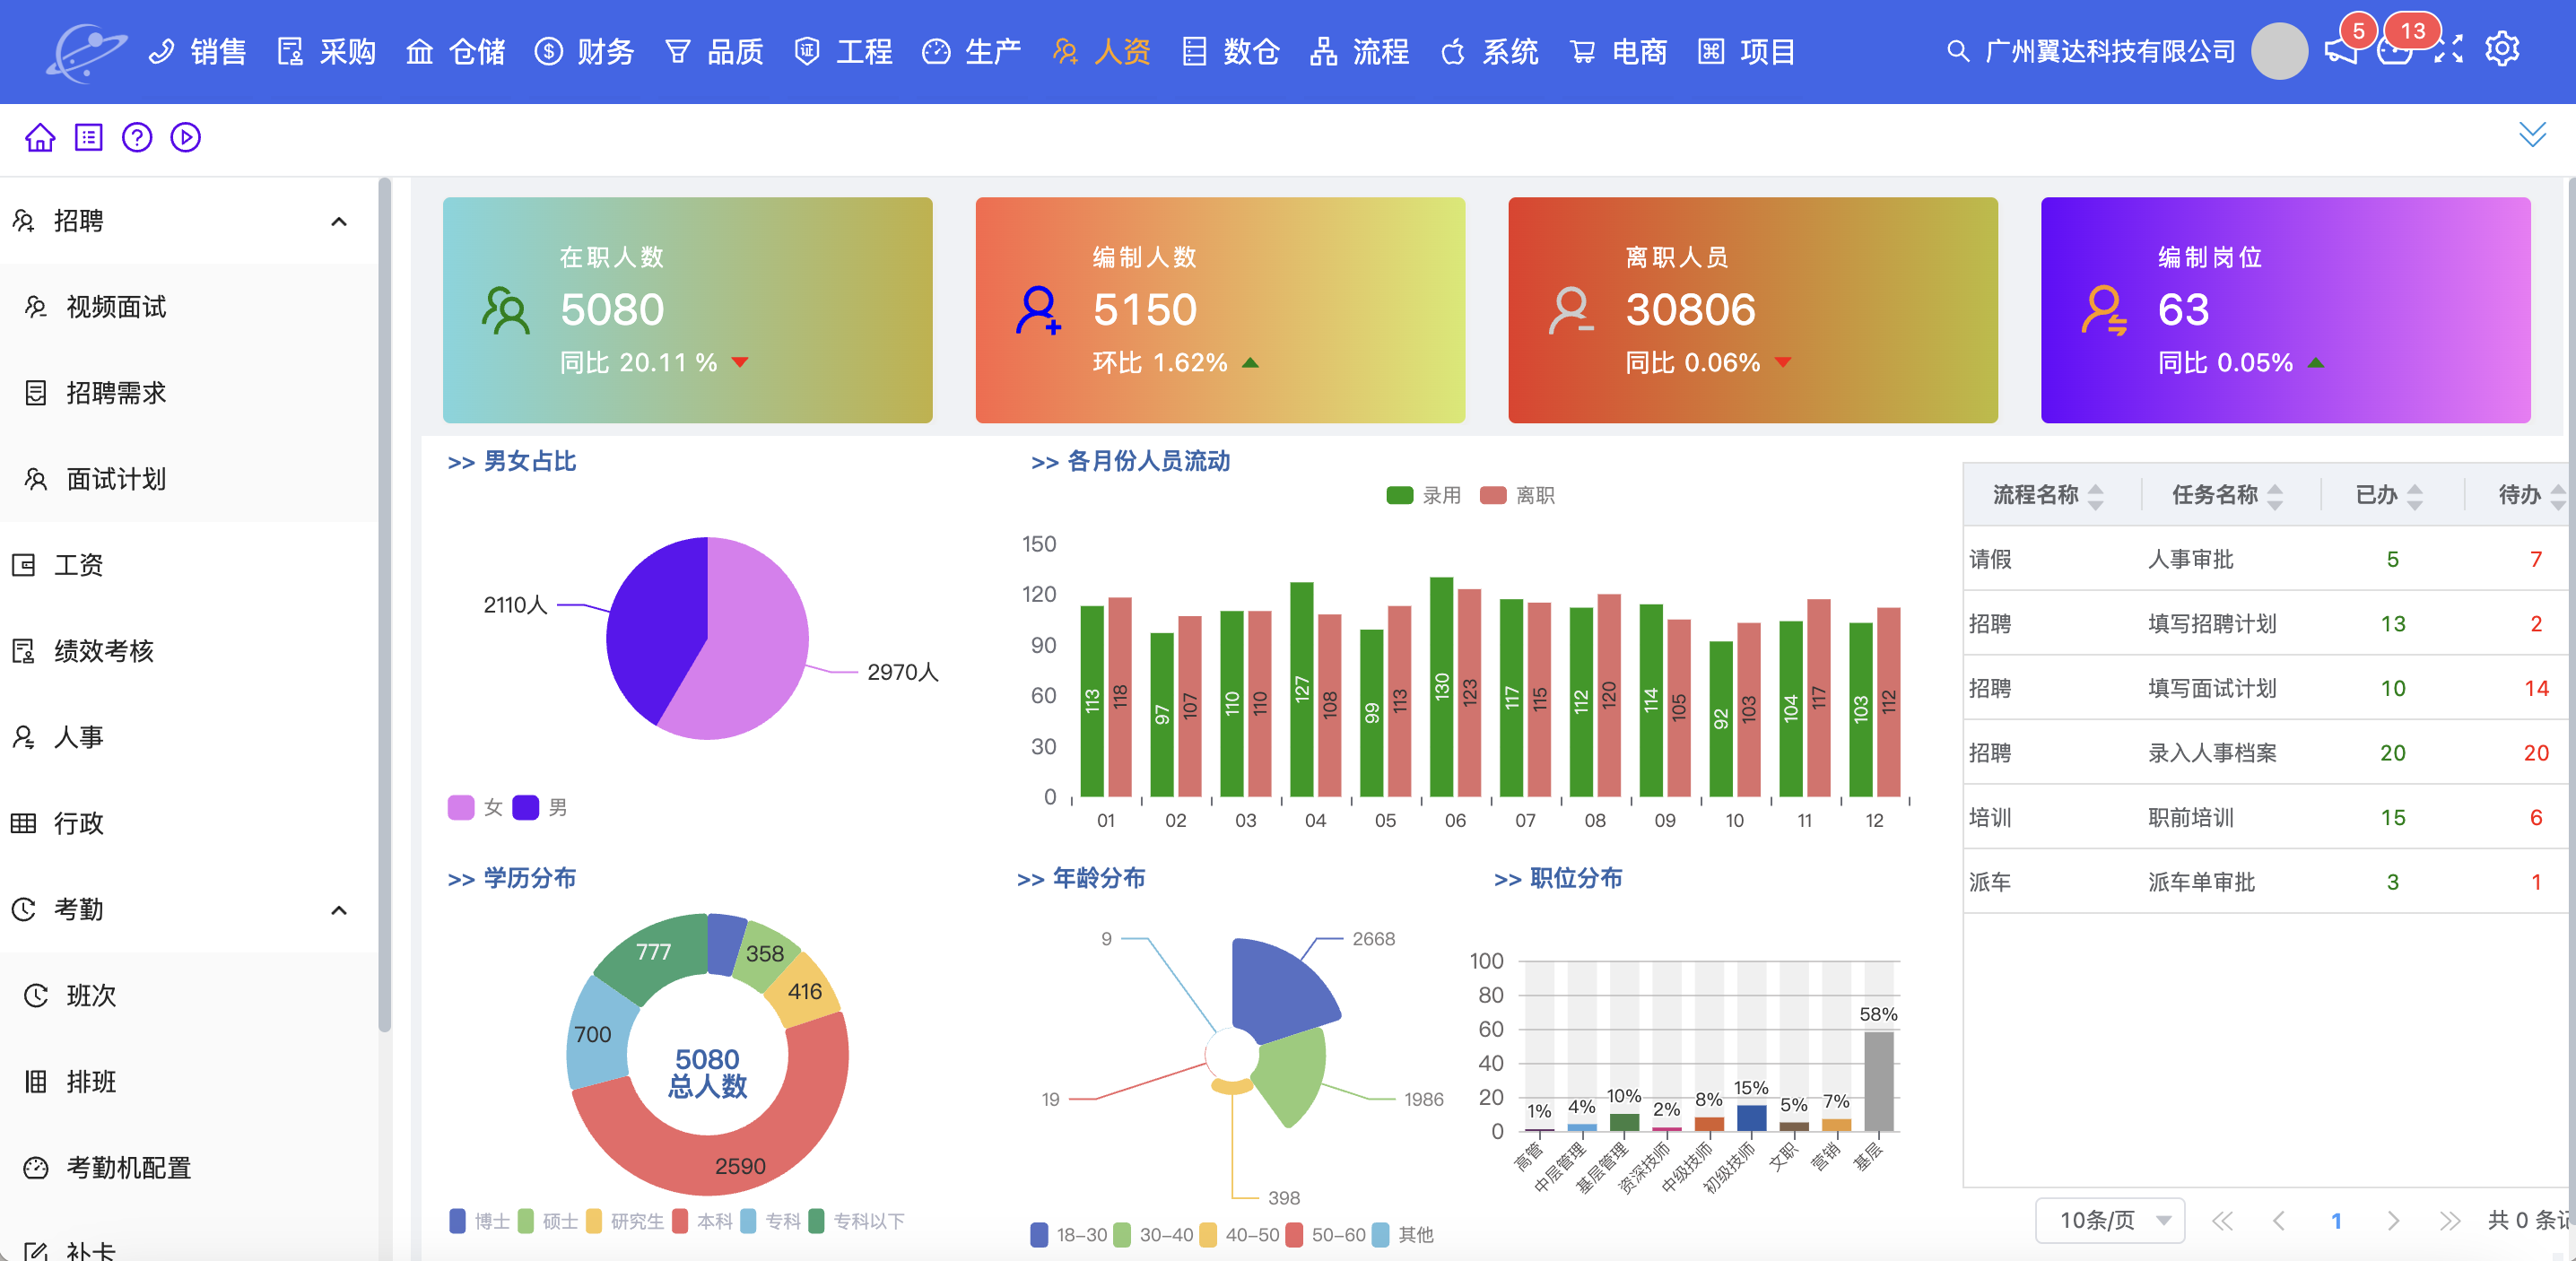Open 行政 section in the sidebar
The height and width of the screenshot is (1261, 2576).
click(189, 823)
